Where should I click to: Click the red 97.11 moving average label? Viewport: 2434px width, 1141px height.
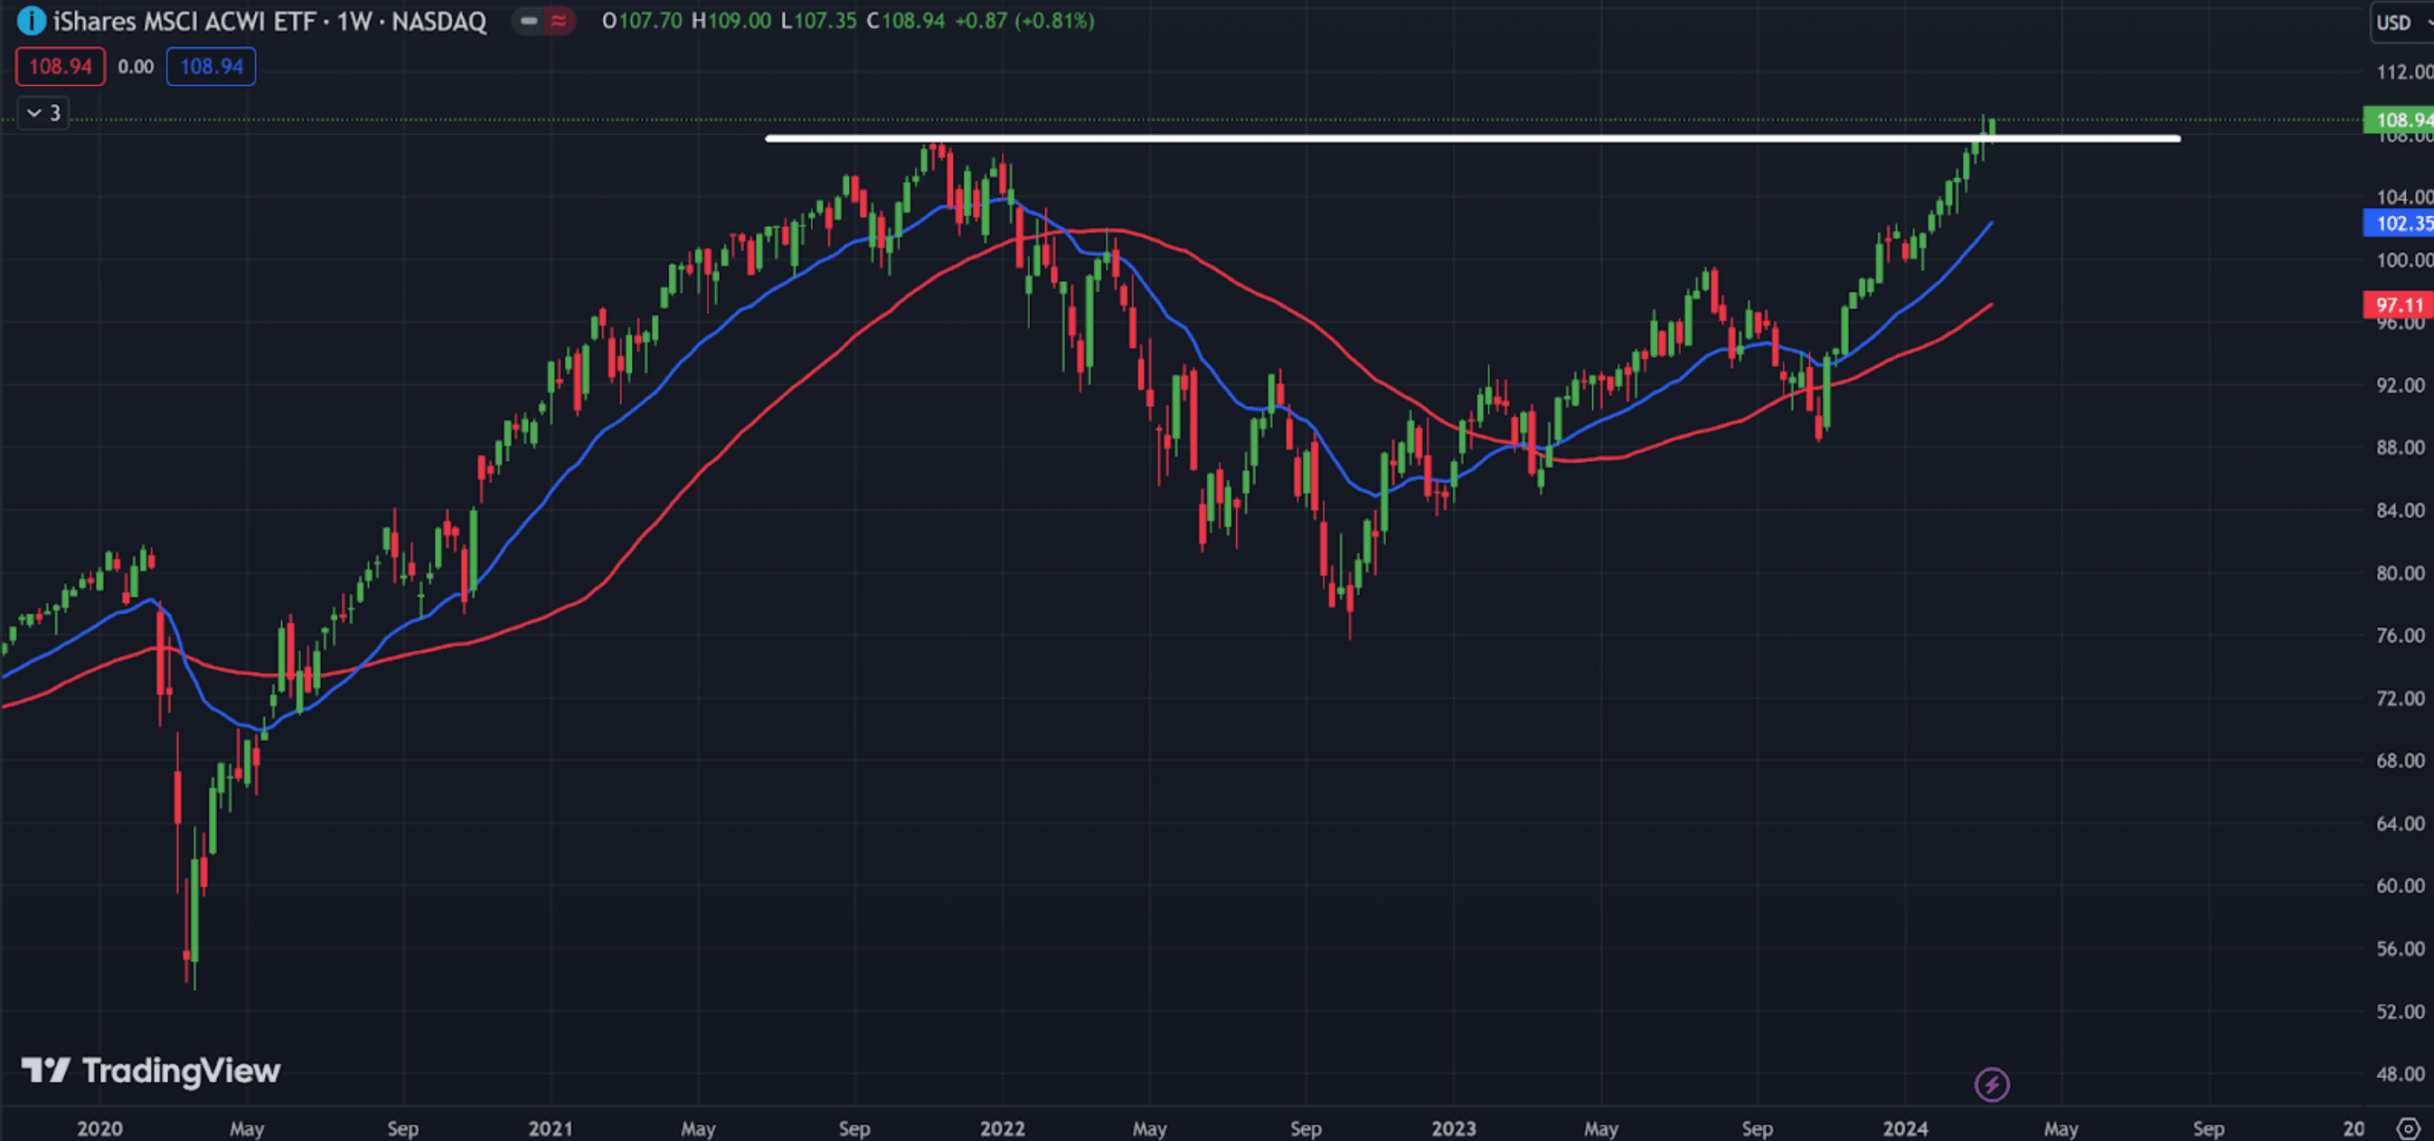[x=2398, y=304]
